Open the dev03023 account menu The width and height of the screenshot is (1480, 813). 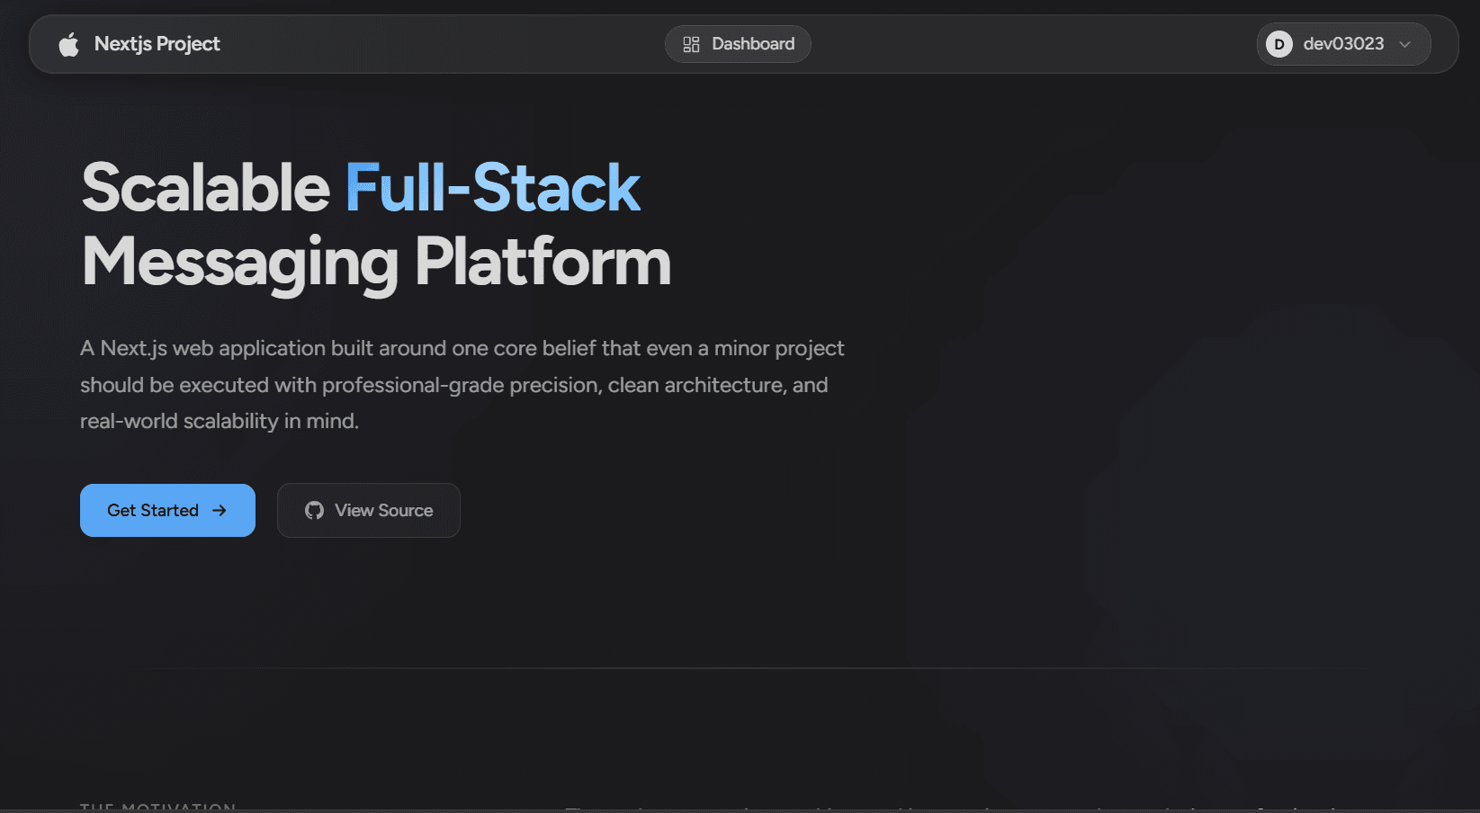(1343, 44)
